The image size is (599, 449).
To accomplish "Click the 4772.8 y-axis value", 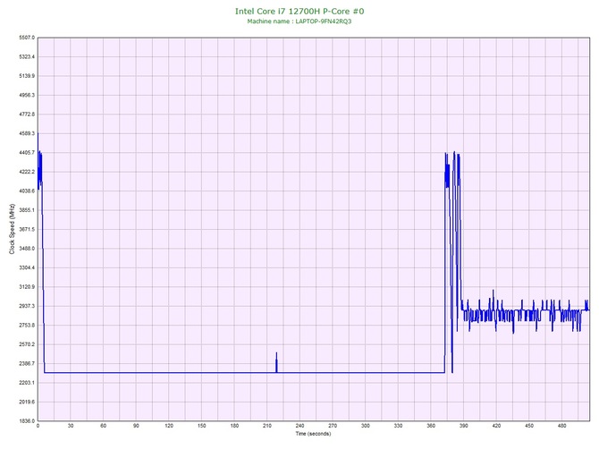I will (27, 114).
